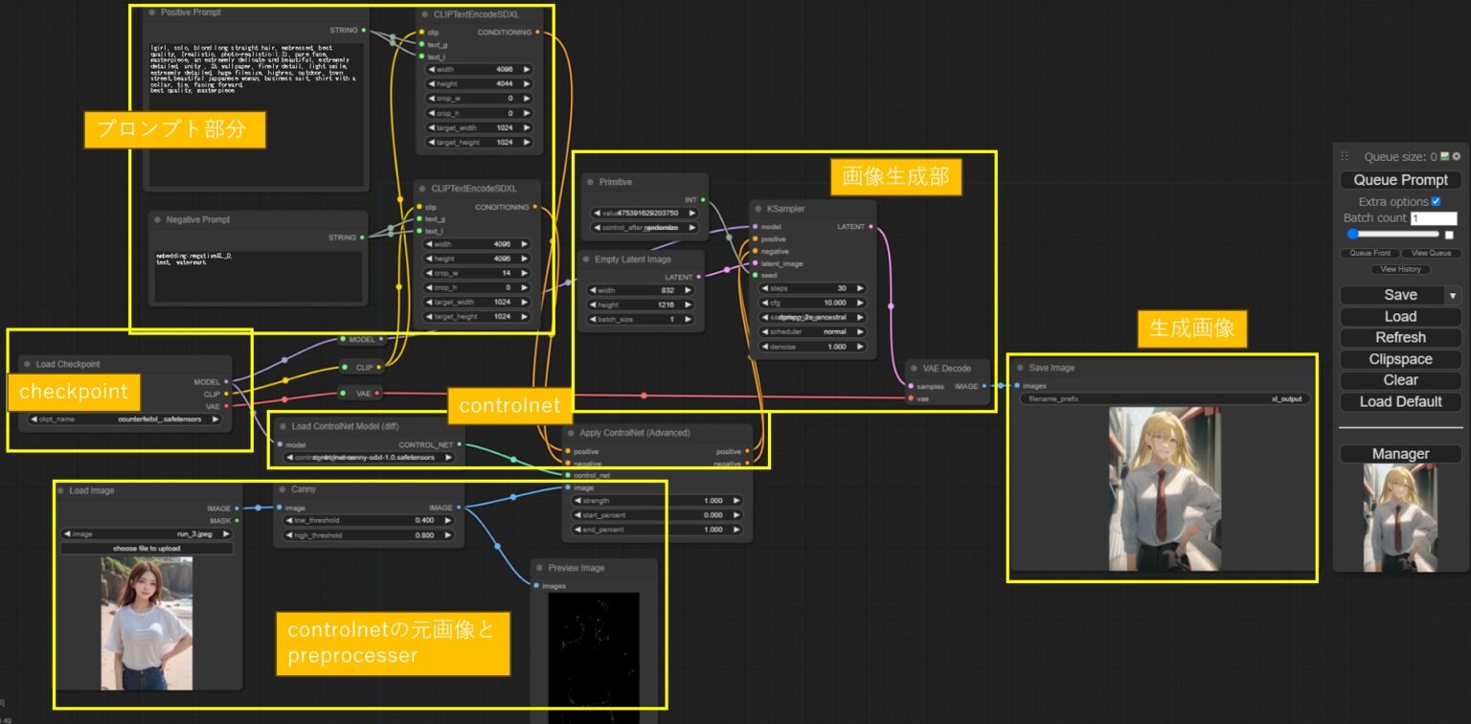Screen dimensions: 1471x724
Task: Click the Queue Prompt button
Action: point(1400,179)
